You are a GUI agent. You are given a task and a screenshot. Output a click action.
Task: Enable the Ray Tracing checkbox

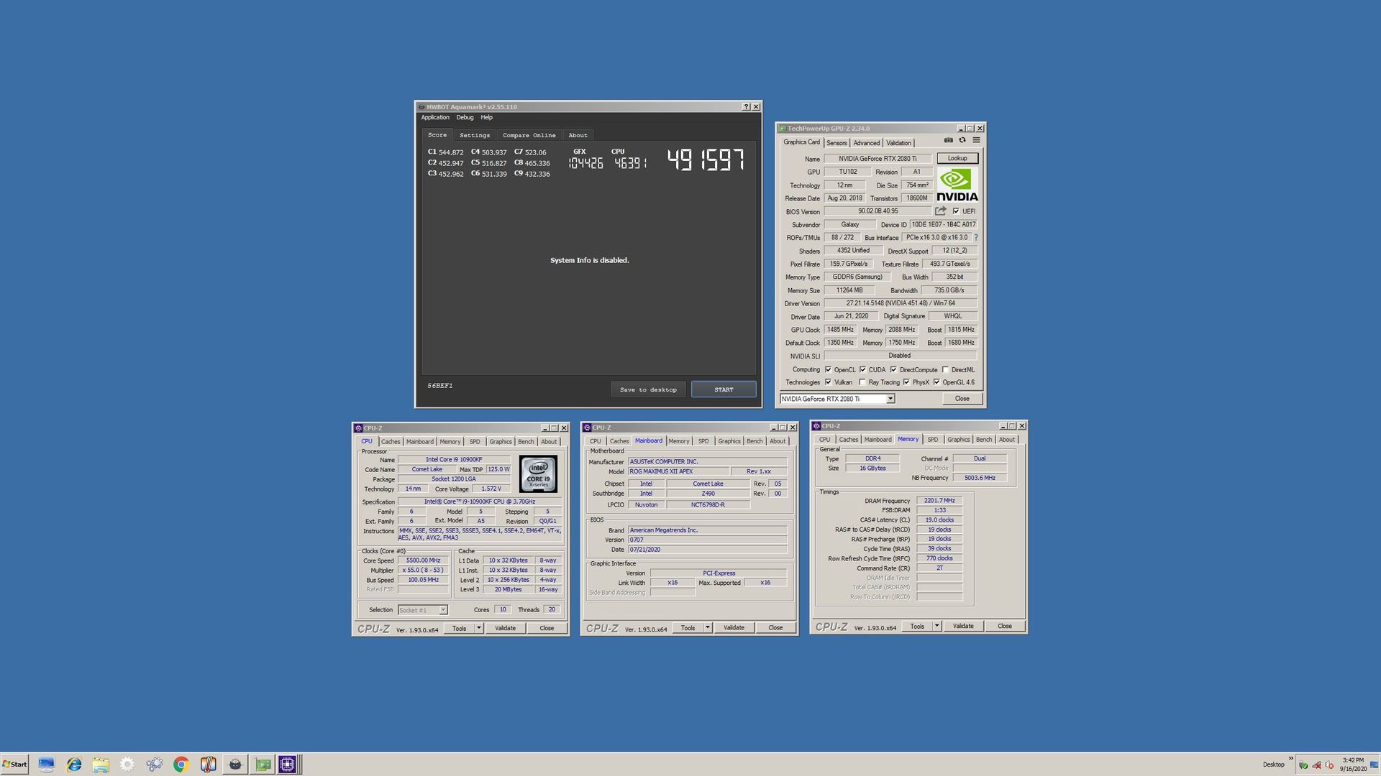[862, 382]
